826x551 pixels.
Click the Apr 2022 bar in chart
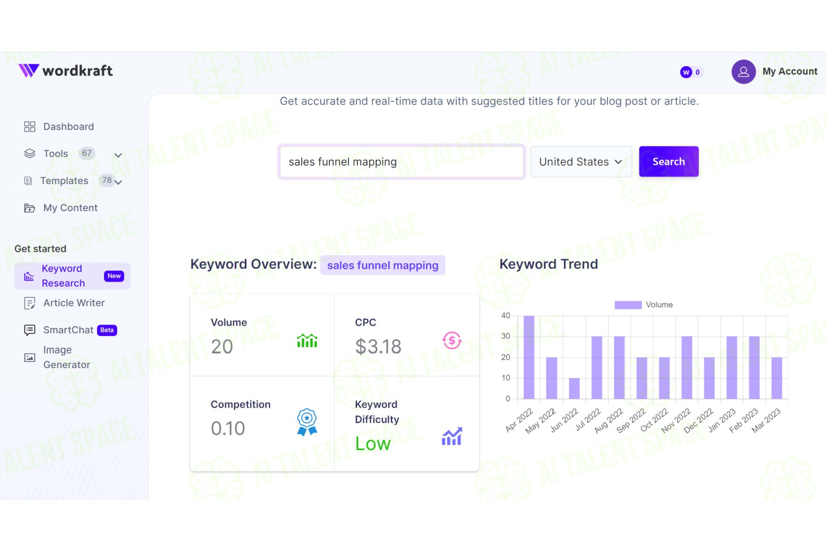(x=529, y=357)
